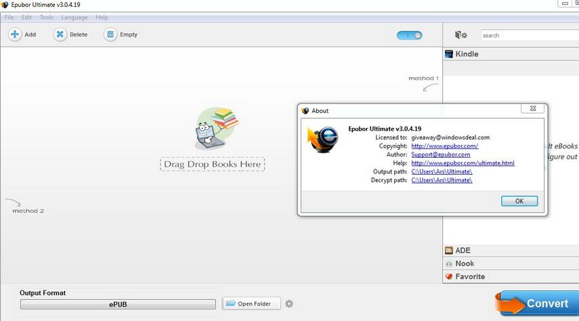Click the Drag Drop Books Here area

tap(213, 165)
